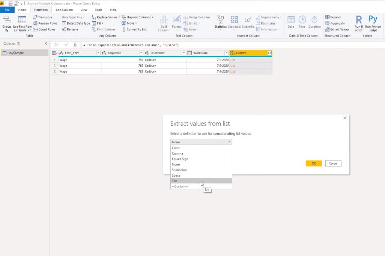Click the Transpose button
This screenshot has width=385, height=256.
click(43, 17)
